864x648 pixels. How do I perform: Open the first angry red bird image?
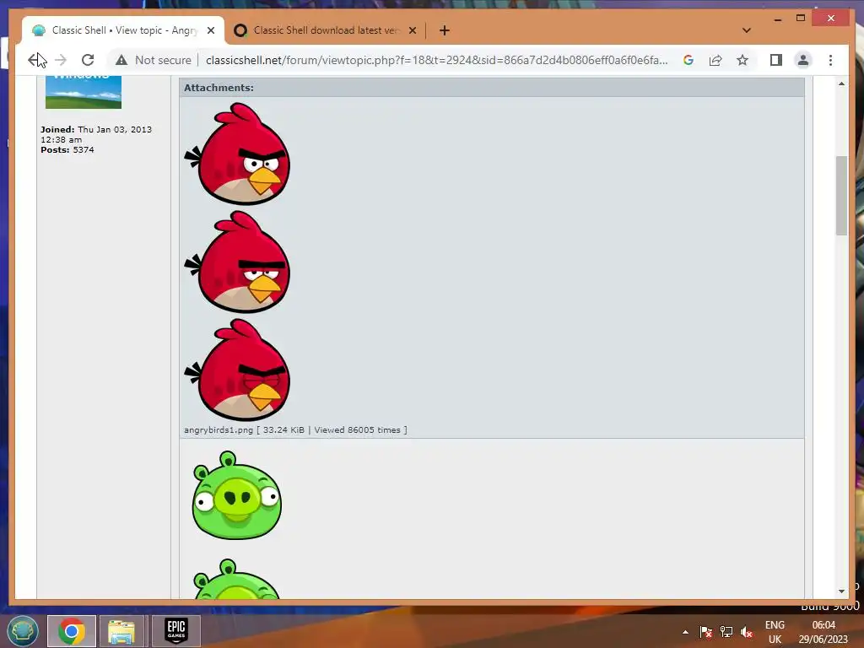pyautogui.click(x=237, y=154)
